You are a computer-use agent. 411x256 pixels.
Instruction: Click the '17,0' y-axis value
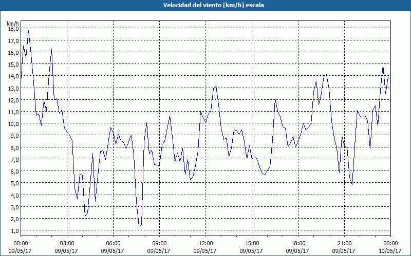click(13, 41)
